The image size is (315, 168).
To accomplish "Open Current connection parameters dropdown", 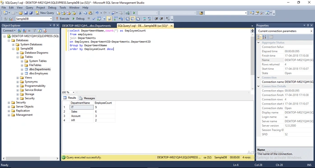I will coord(311,31).
